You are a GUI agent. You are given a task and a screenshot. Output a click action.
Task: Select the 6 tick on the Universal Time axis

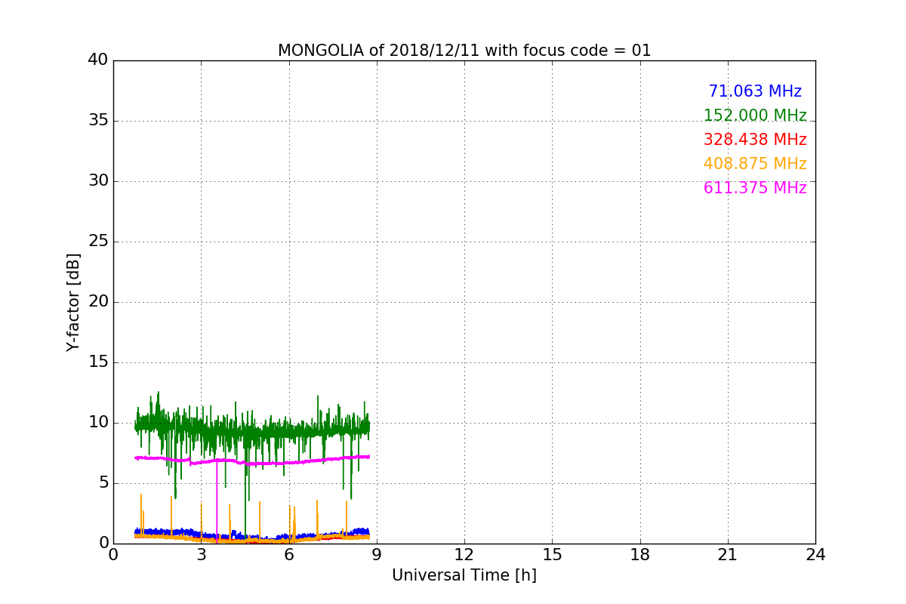click(289, 555)
